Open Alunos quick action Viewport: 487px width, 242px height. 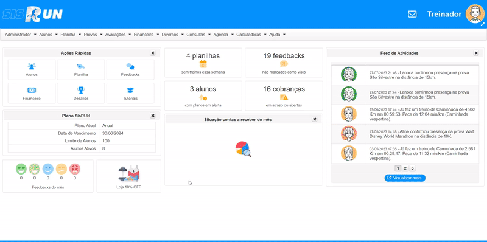(32, 69)
